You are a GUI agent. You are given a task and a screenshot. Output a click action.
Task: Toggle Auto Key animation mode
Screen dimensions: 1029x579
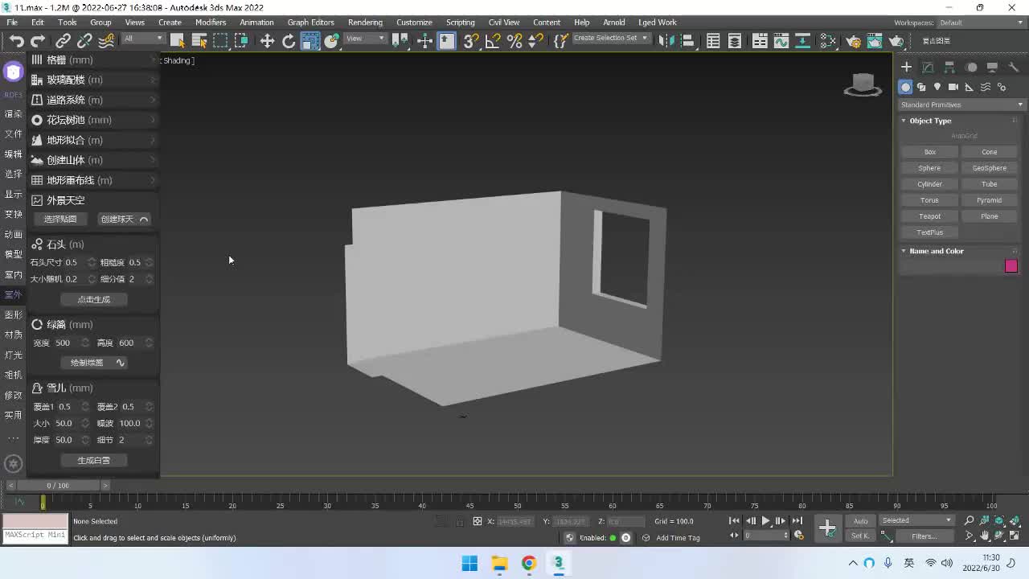point(860,521)
